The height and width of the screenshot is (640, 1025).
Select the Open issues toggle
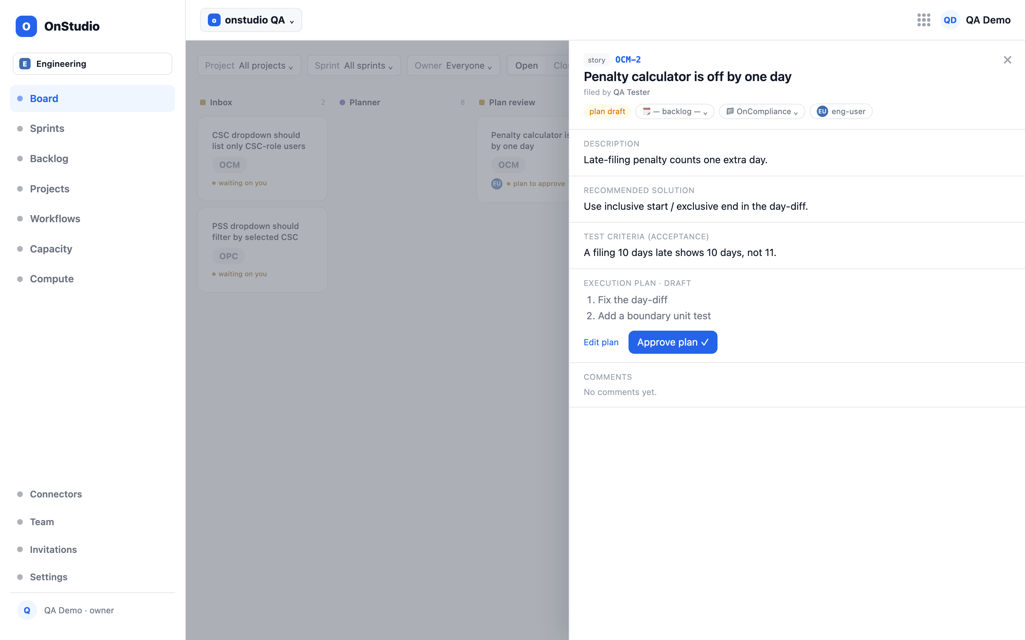tap(526, 66)
